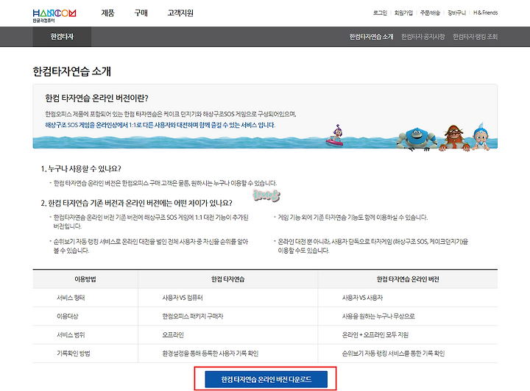
Task: Select question 2 about 기존 버전과 온라인 버전
Action: [x=137, y=203]
